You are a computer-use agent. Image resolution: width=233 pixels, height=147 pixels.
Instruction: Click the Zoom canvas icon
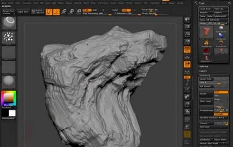(x=187, y=27)
